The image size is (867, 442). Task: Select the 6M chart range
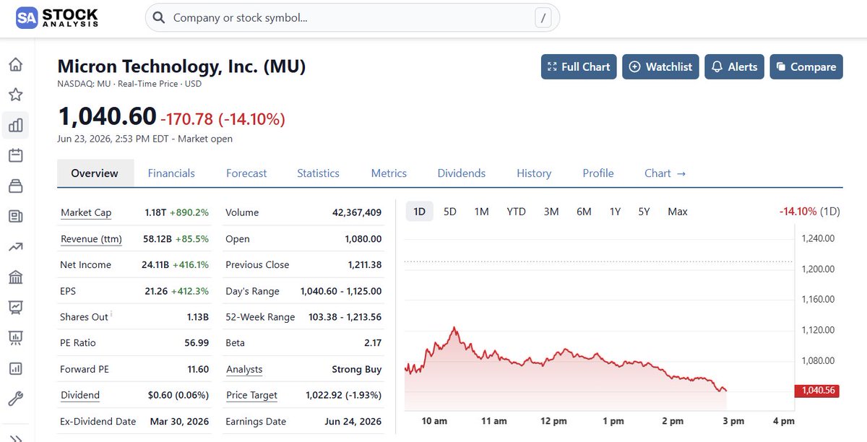(x=584, y=212)
